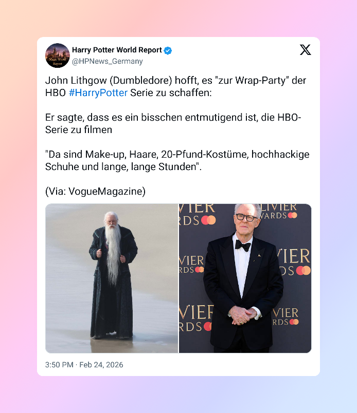This screenshot has width=357, height=413.
Task: Click the blue verified checkmark badge
Action: point(168,50)
